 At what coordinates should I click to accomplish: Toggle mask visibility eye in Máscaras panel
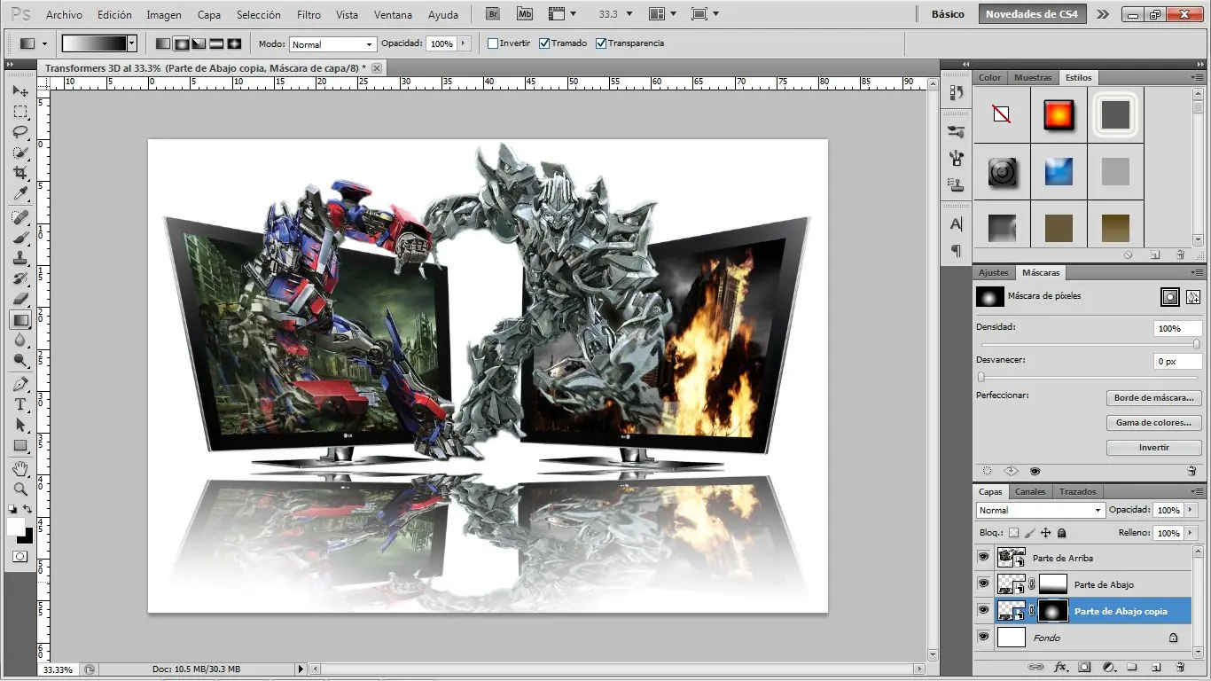1035,472
